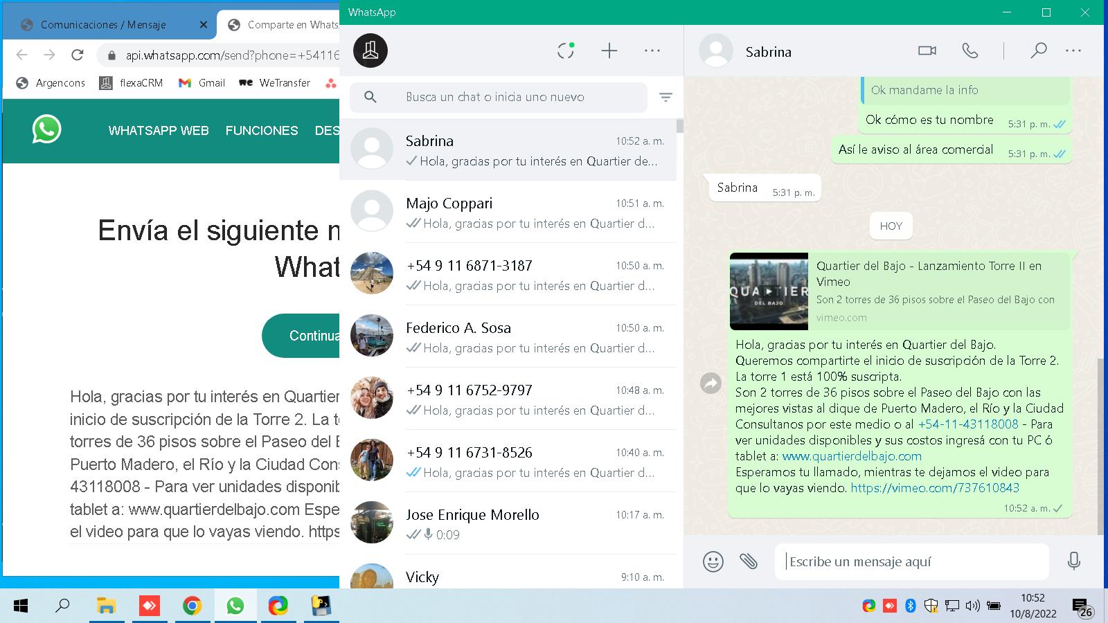Open the vimeo.com/737610843 link in message
Screen dimensions: 1108x623
tap(935, 488)
